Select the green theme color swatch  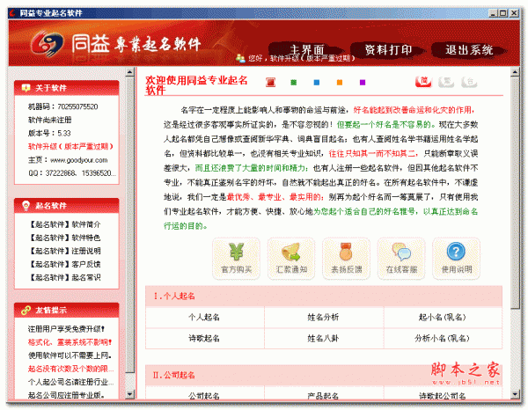(294, 83)
